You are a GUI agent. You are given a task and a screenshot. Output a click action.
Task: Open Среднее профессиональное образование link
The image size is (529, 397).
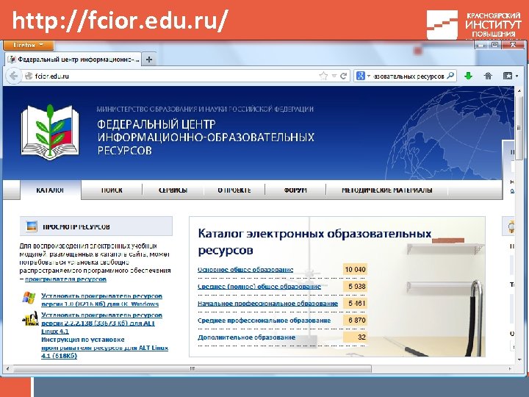(264, 321)
